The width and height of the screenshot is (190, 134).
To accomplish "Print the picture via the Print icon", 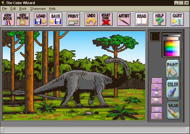I will (73, 19).
